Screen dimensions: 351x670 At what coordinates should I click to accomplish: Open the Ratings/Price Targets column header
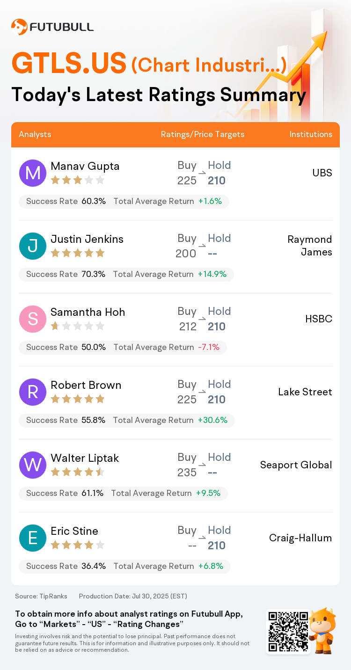point(203,134)
